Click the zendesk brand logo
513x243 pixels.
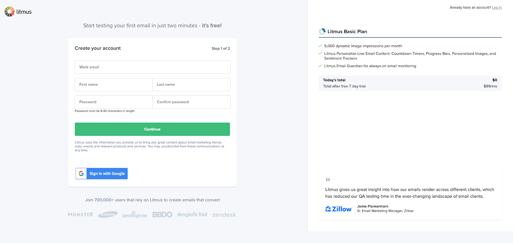click(224, 214)
